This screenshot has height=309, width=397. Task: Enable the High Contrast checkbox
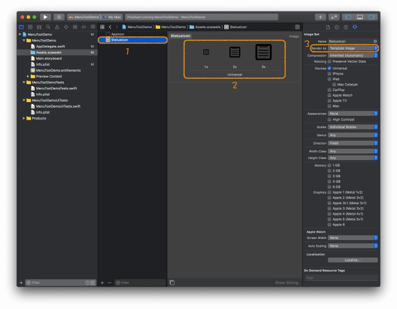[329, 119]
